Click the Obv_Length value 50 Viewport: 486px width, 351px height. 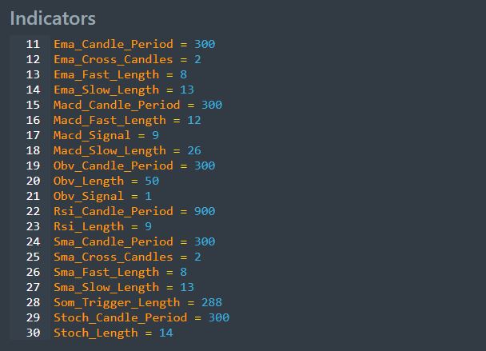[152, 181]
